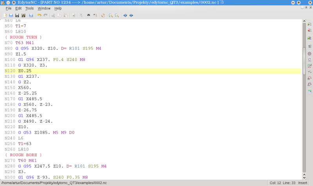Click line 'N160 Z-25.25'
The image size is (313, 186).
tap(21, 93)
